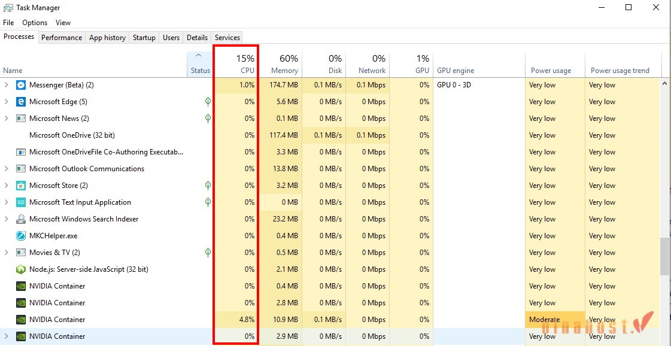Screen dimensions: 671x346
Task: Expand the Microsoft Edge process tree
Action: click(6, 101)
